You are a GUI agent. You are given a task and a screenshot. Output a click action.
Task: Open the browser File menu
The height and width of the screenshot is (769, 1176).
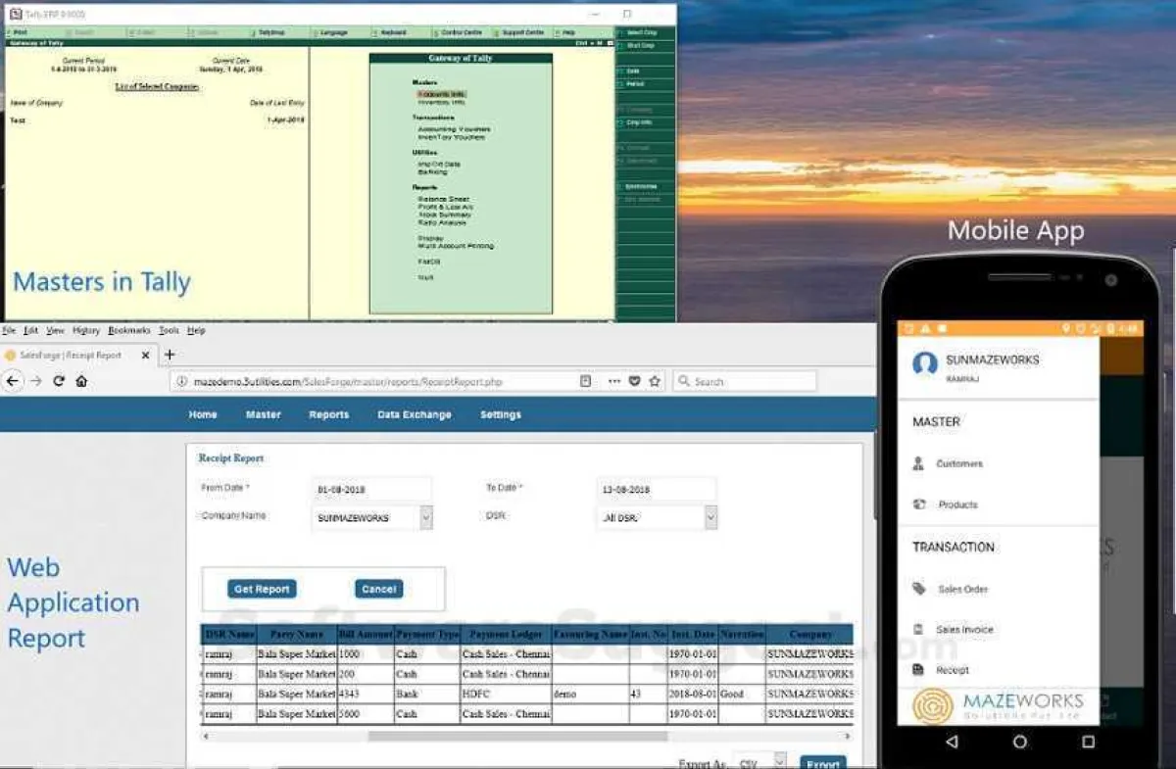(x=8, y=331)
